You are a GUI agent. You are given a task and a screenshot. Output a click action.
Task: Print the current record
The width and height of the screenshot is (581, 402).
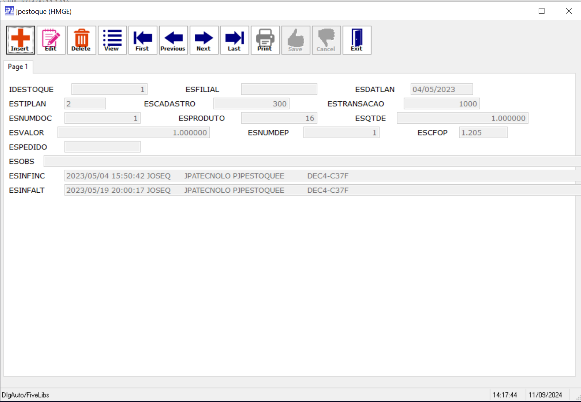point(265,40)
